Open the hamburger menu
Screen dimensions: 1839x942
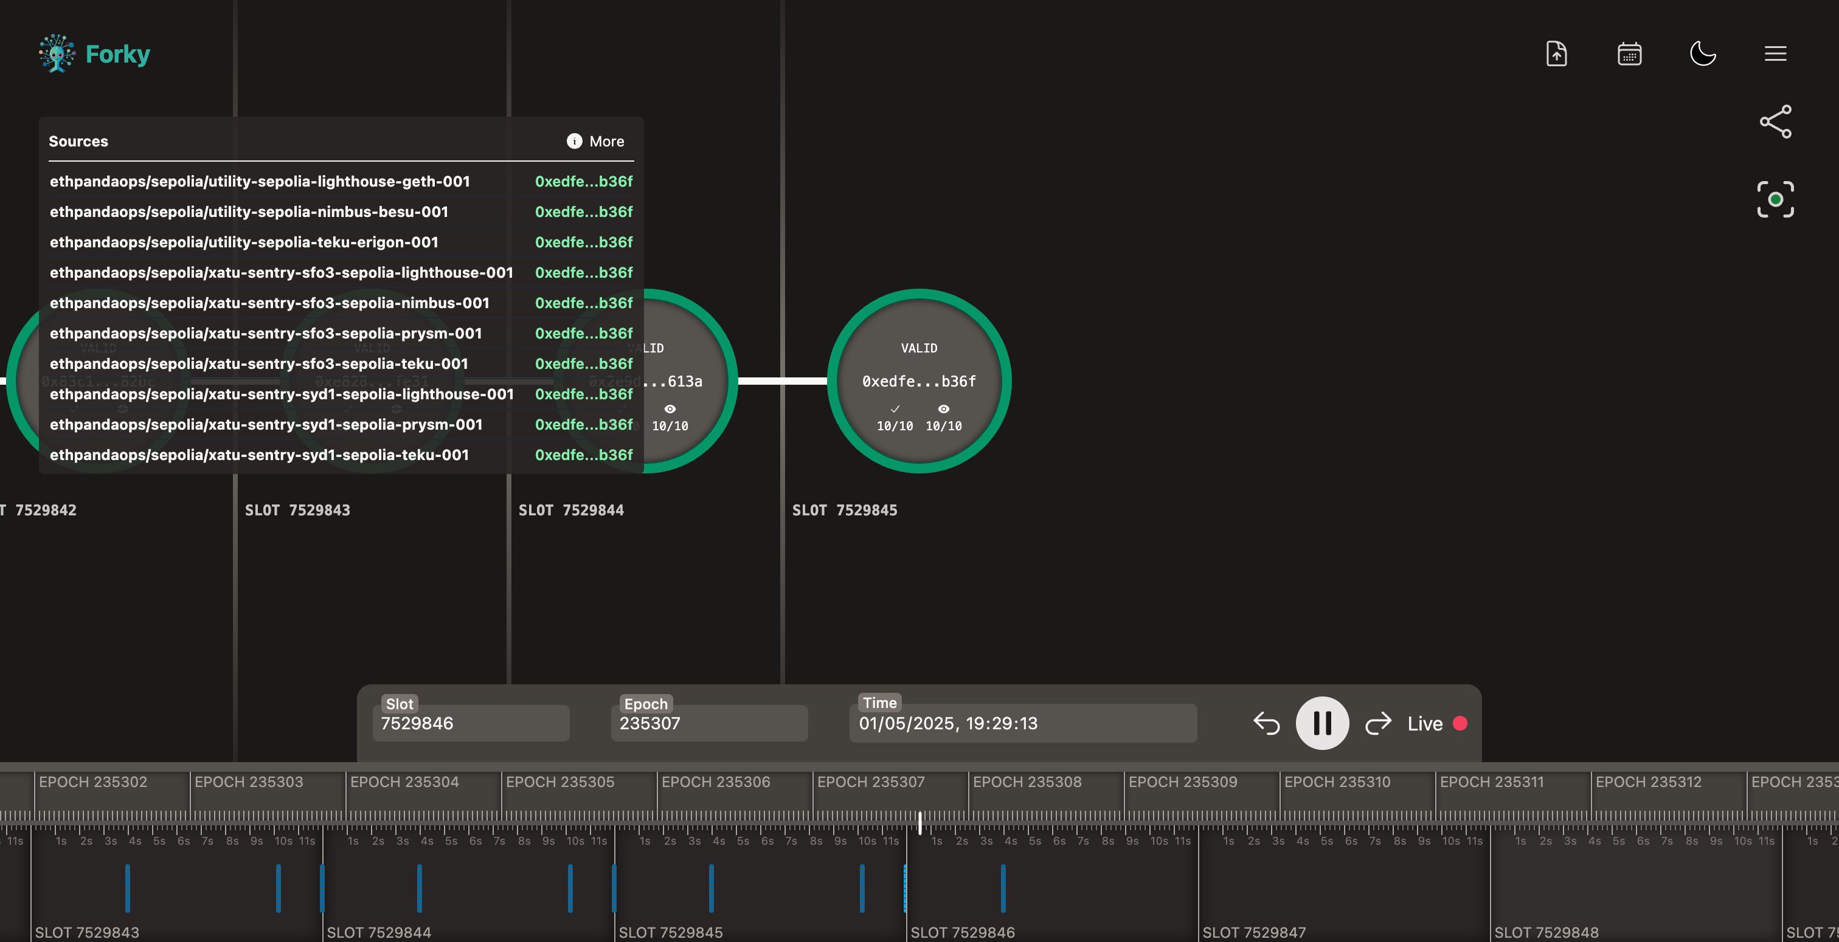[1776, 53]
